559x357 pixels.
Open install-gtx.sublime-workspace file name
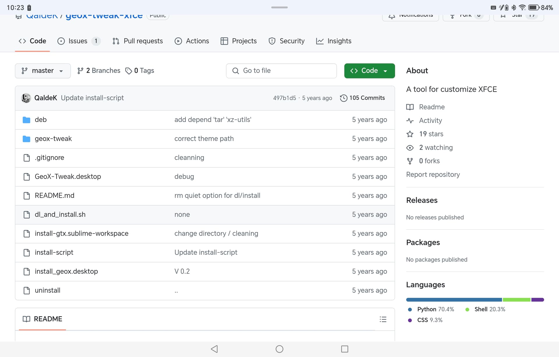pos(82,233)
